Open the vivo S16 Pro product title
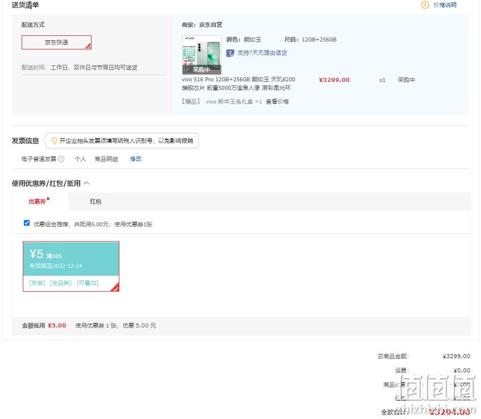 pos(238,84)
